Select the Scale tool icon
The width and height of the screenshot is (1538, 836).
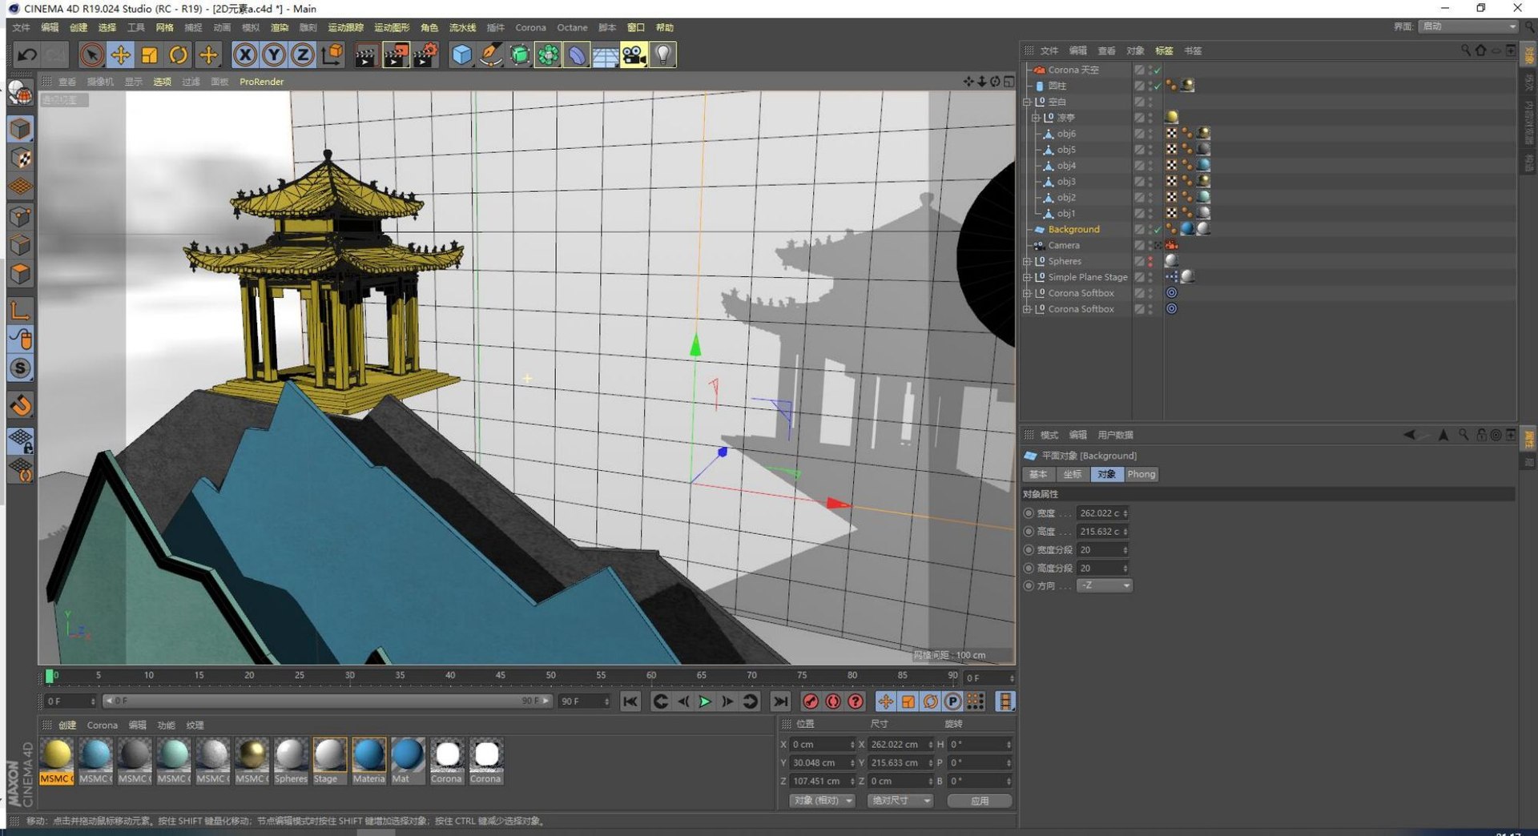[149, 54]
